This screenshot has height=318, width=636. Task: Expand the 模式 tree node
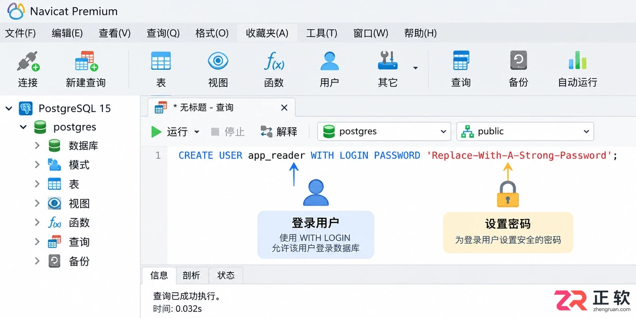coord(37,165)
